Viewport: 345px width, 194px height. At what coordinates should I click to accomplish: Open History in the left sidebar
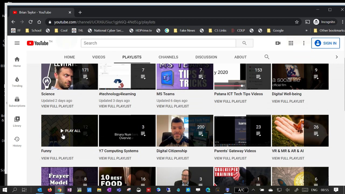(x=17, y=141)
